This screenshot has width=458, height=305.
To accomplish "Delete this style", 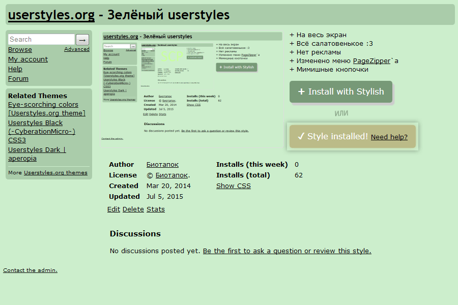I will [133, 209].
